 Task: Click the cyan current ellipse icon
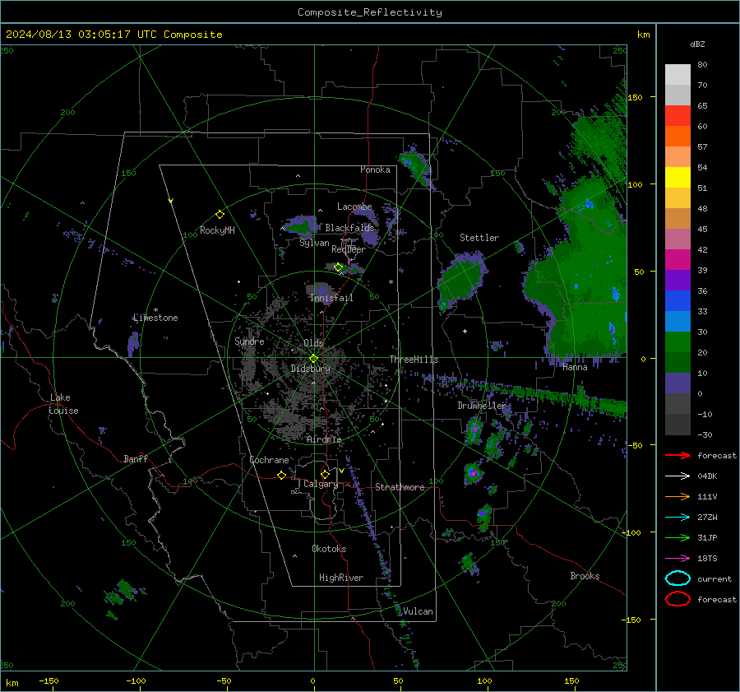point(678,578)
